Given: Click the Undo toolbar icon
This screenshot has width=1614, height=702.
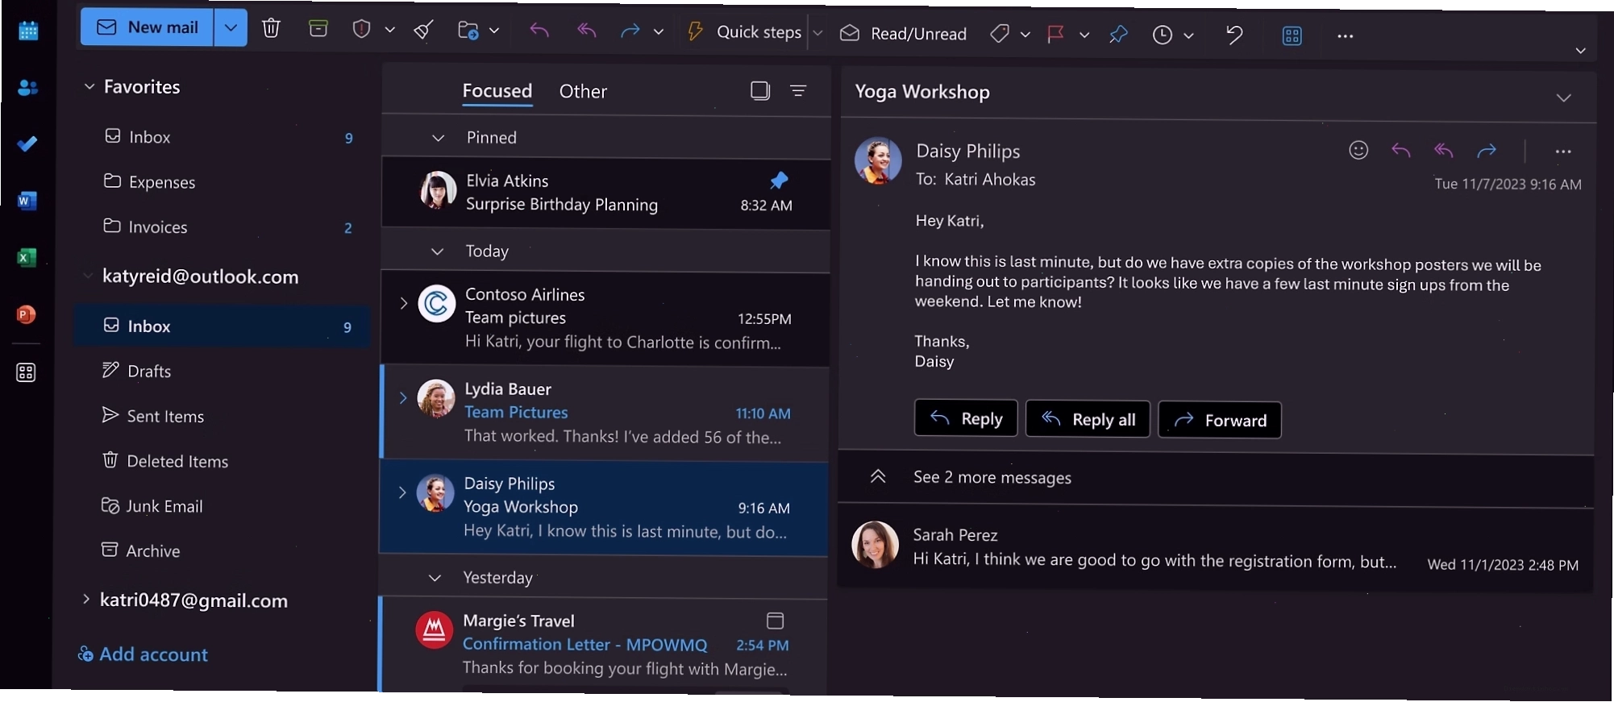Looking at the screenshot, I should pyautogui.click(x=1234, y=35).
